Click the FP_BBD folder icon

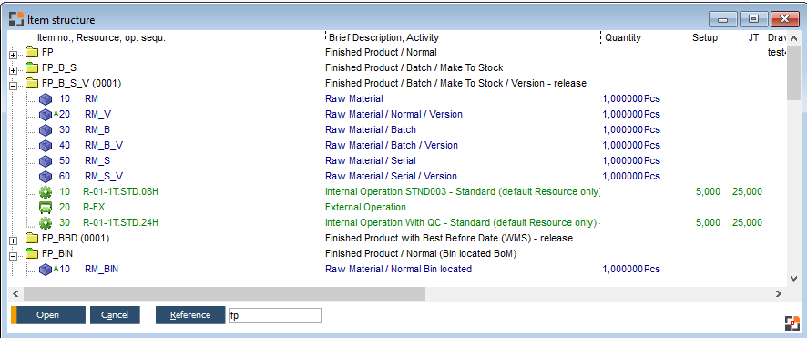click(33, 238)
